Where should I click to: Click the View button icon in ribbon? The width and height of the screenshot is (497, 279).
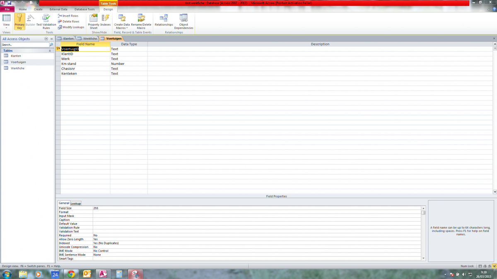point(6,18)
